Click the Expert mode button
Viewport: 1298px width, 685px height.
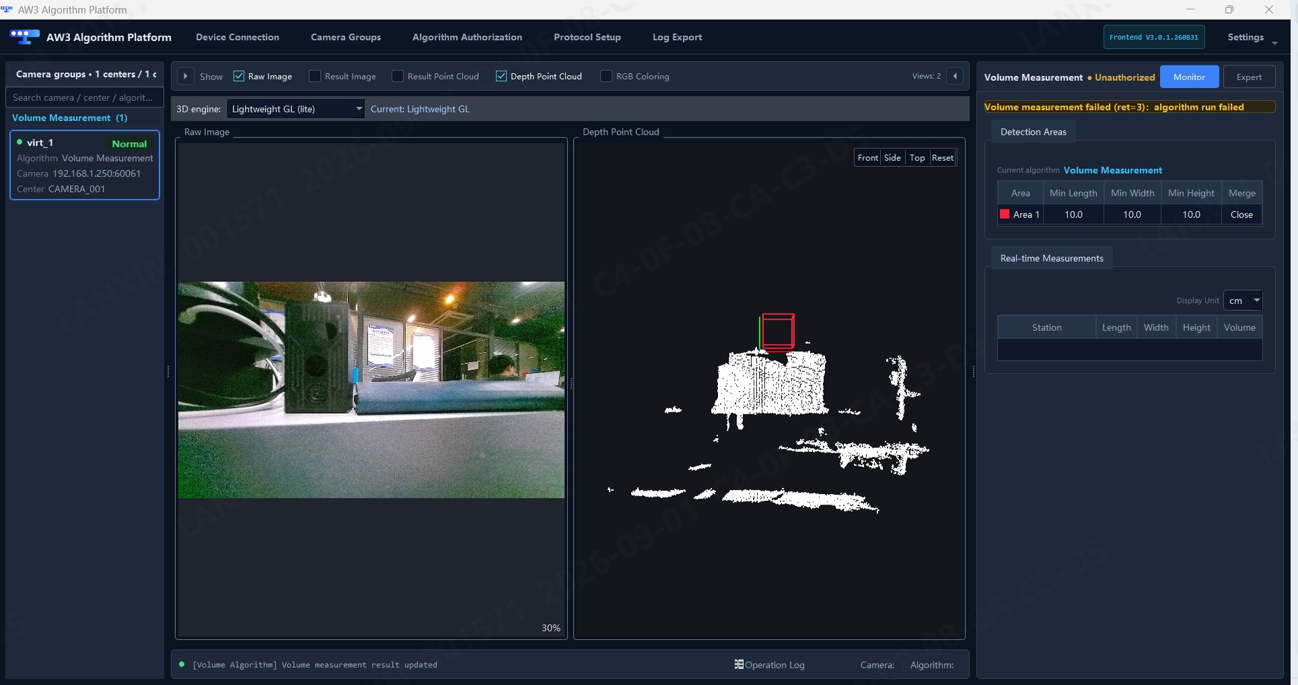click(x=1249, y=77)
